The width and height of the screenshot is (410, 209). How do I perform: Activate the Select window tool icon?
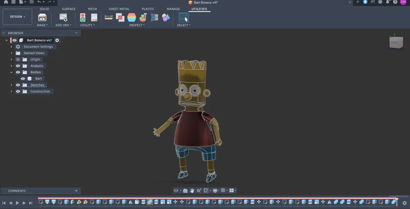pos(184,18)
